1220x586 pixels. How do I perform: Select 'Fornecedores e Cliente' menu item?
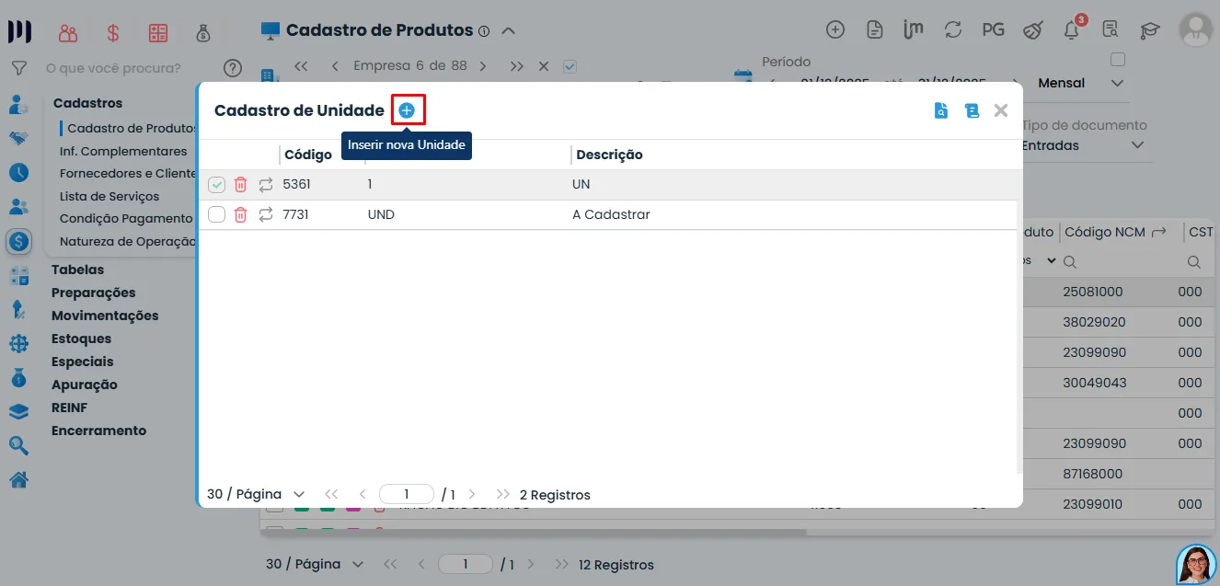click(x=130, y=173)
